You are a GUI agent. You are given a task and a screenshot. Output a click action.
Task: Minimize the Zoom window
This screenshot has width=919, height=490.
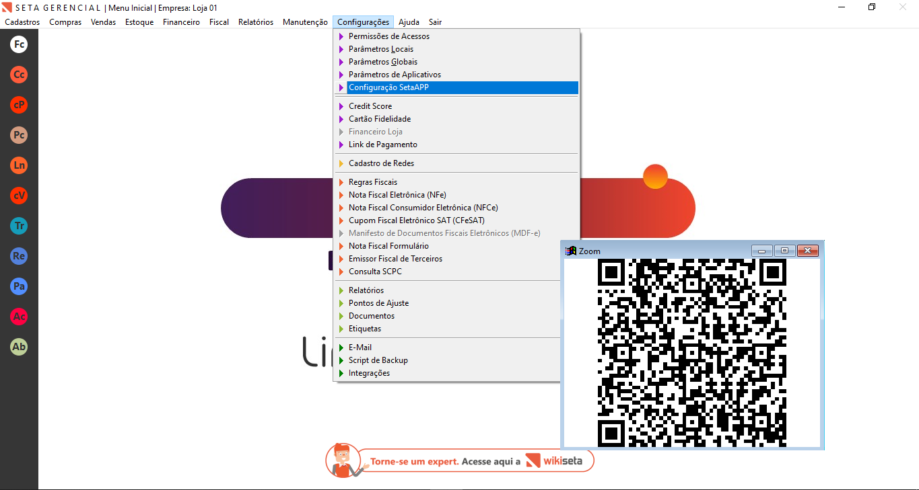tap(761, 251)
